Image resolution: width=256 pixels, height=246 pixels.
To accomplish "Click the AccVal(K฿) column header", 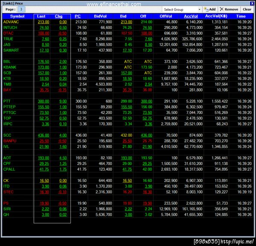I will [216, 16].
